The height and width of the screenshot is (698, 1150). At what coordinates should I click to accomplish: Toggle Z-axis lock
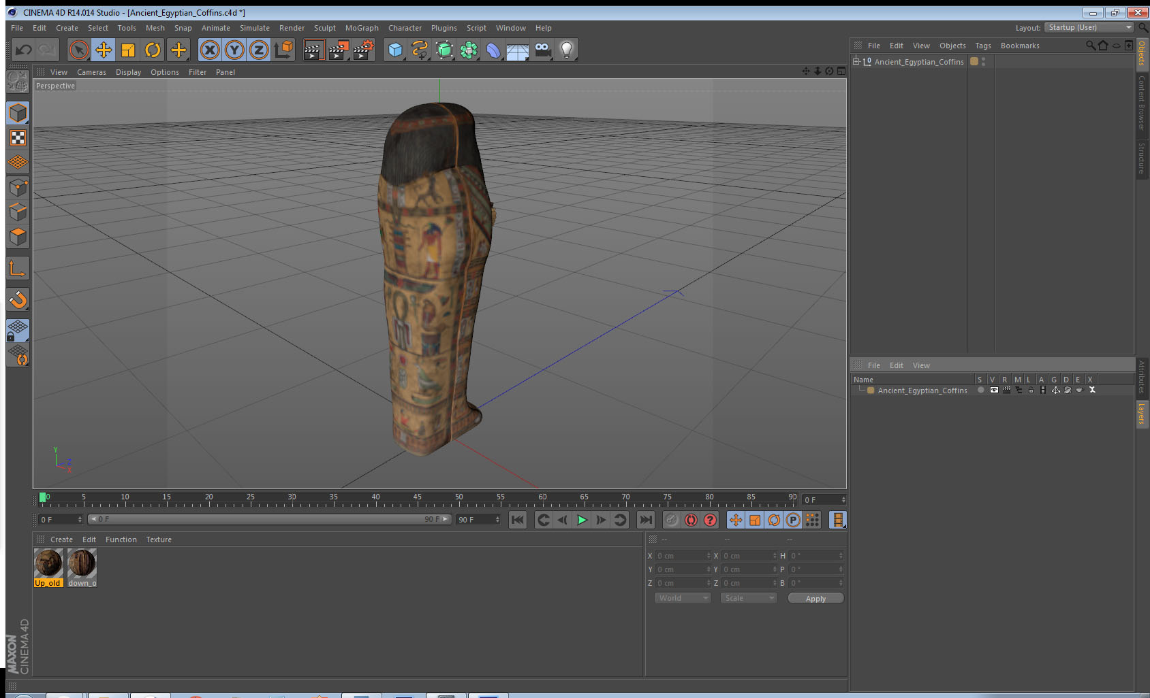[259, 50]
